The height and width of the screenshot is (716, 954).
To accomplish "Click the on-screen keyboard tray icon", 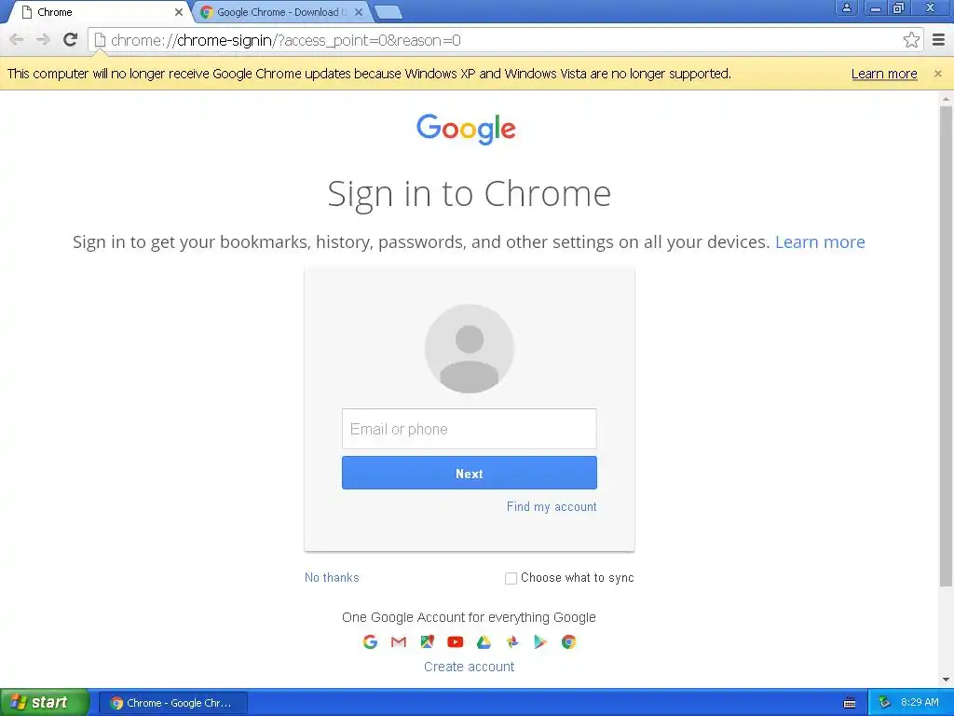I will click(x=850, y=703).
